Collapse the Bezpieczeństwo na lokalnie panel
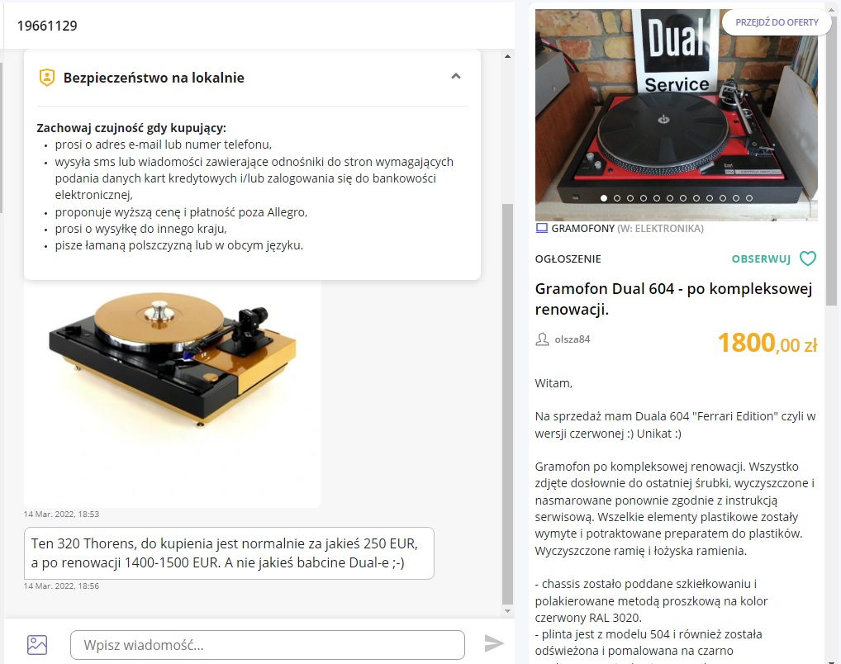This screenshot has height=664, width=841. pyautogui.click(x=456, y=76)
